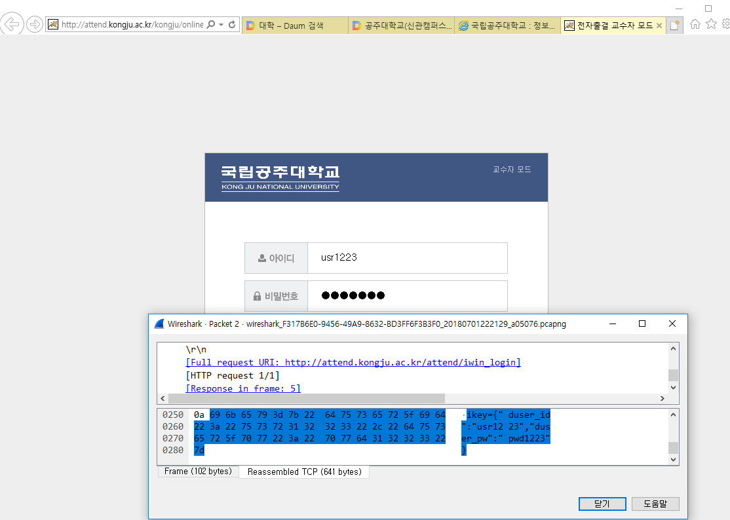
Task: Open the address bar history dropdown arrow
Action: click(x=221, y=25)
